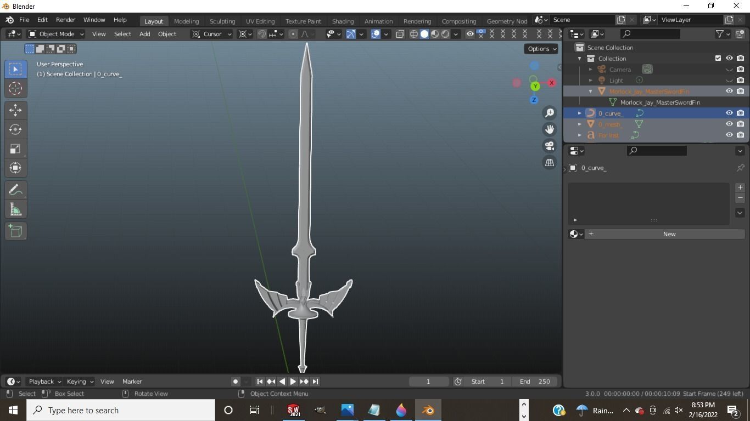Activate the Transform tool
This screenshot has width=750, height=421.
point(15,168)
